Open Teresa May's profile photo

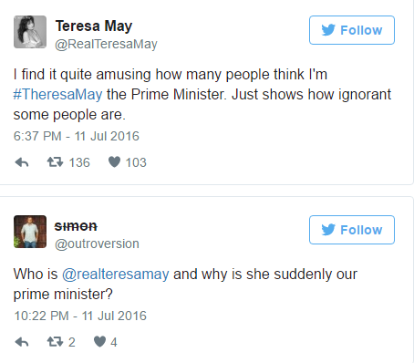tap(30, 32)
